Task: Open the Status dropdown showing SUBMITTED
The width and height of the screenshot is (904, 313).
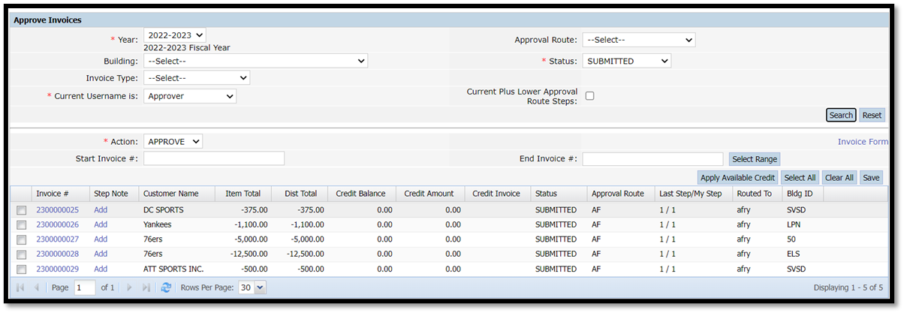Action: click(626, 61)
